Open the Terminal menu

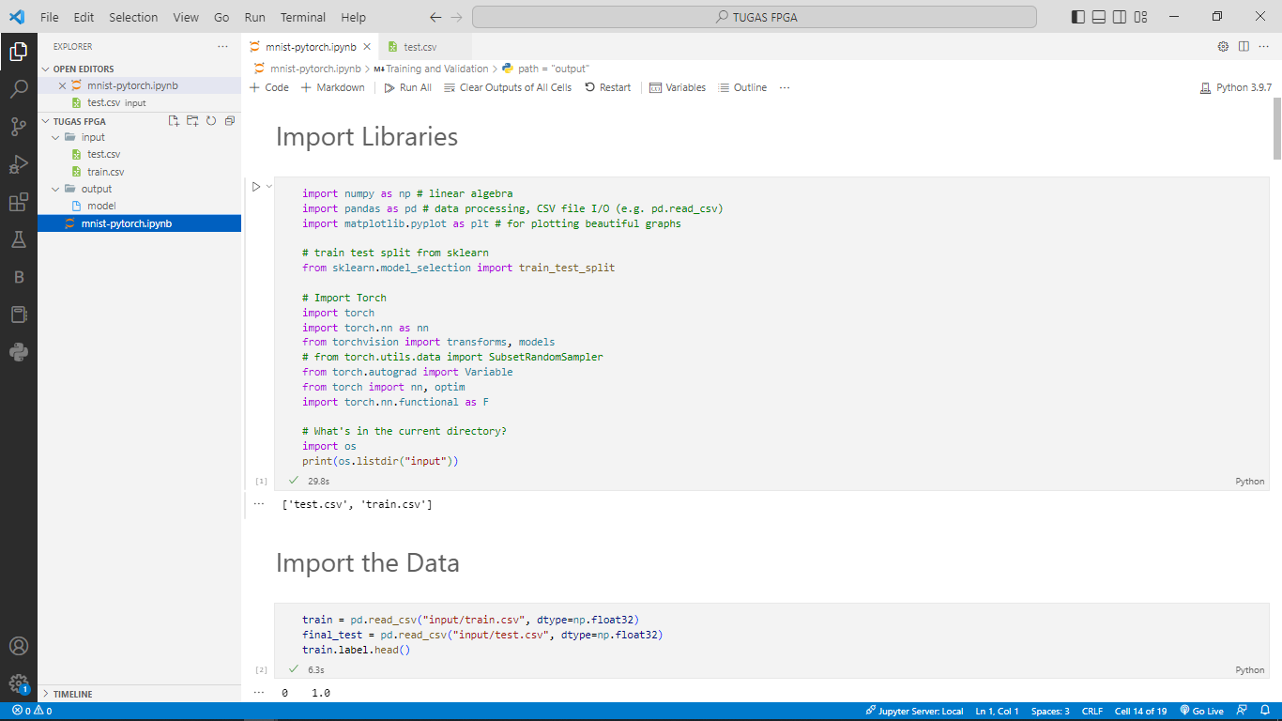coord(303,17)
